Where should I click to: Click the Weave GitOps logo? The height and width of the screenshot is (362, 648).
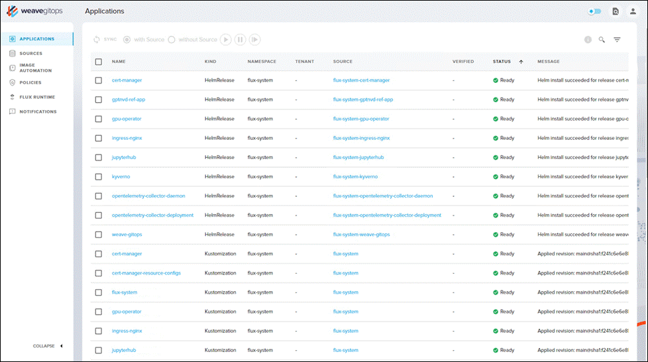34,11
